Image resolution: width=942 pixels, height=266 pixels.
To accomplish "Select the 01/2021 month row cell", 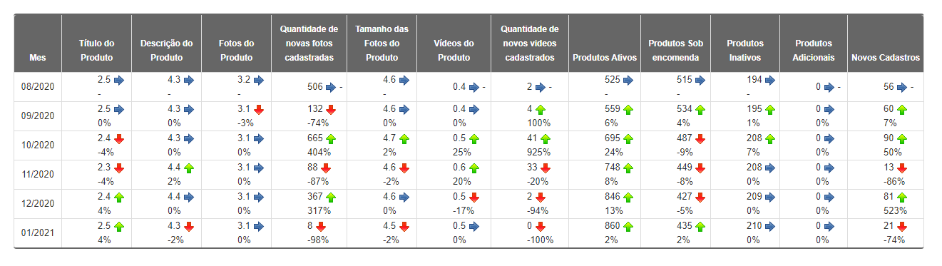I will pyautogui.click(x=38, y=233).
